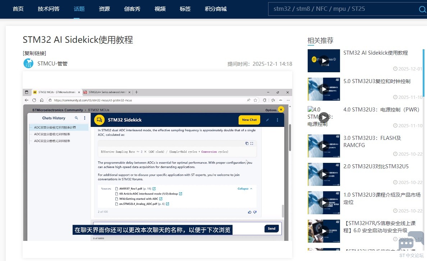The image size is (427, 261).
Task: Click the STMicroelectronics Community breadcrumb
Action: (x=58, y=110)
